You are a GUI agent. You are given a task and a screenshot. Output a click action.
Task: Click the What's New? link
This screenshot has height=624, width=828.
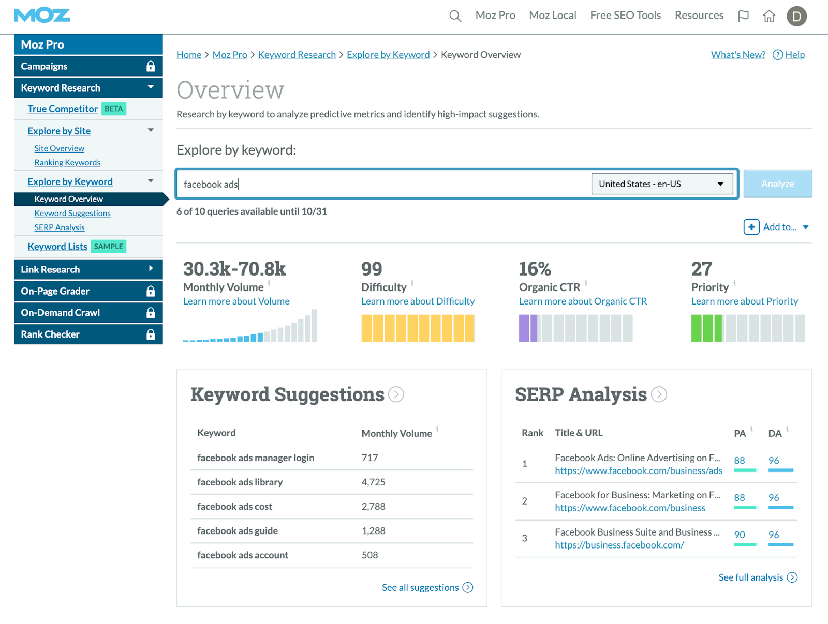pyautogui.click(x=738, y=55)
